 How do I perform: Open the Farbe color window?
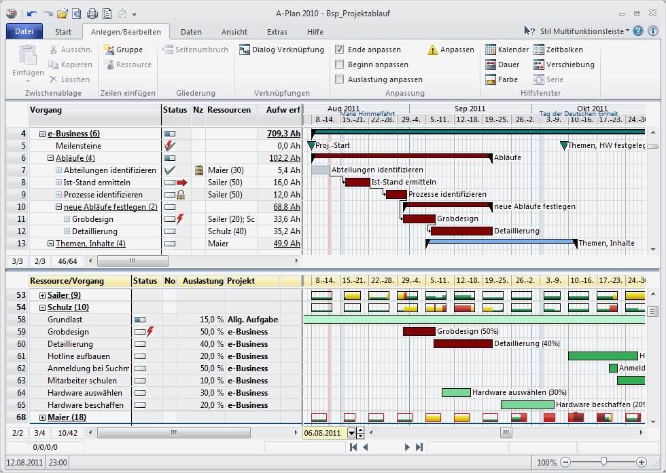[x=491, y=79]
